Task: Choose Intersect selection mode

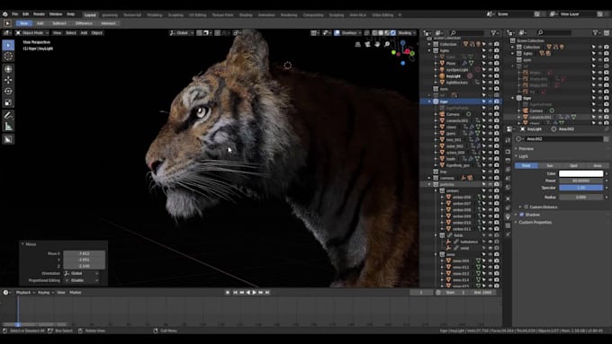Action: 108,23
